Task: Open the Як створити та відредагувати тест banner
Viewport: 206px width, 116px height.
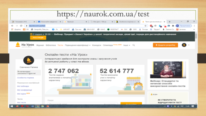Action: (x=168, y=98)
